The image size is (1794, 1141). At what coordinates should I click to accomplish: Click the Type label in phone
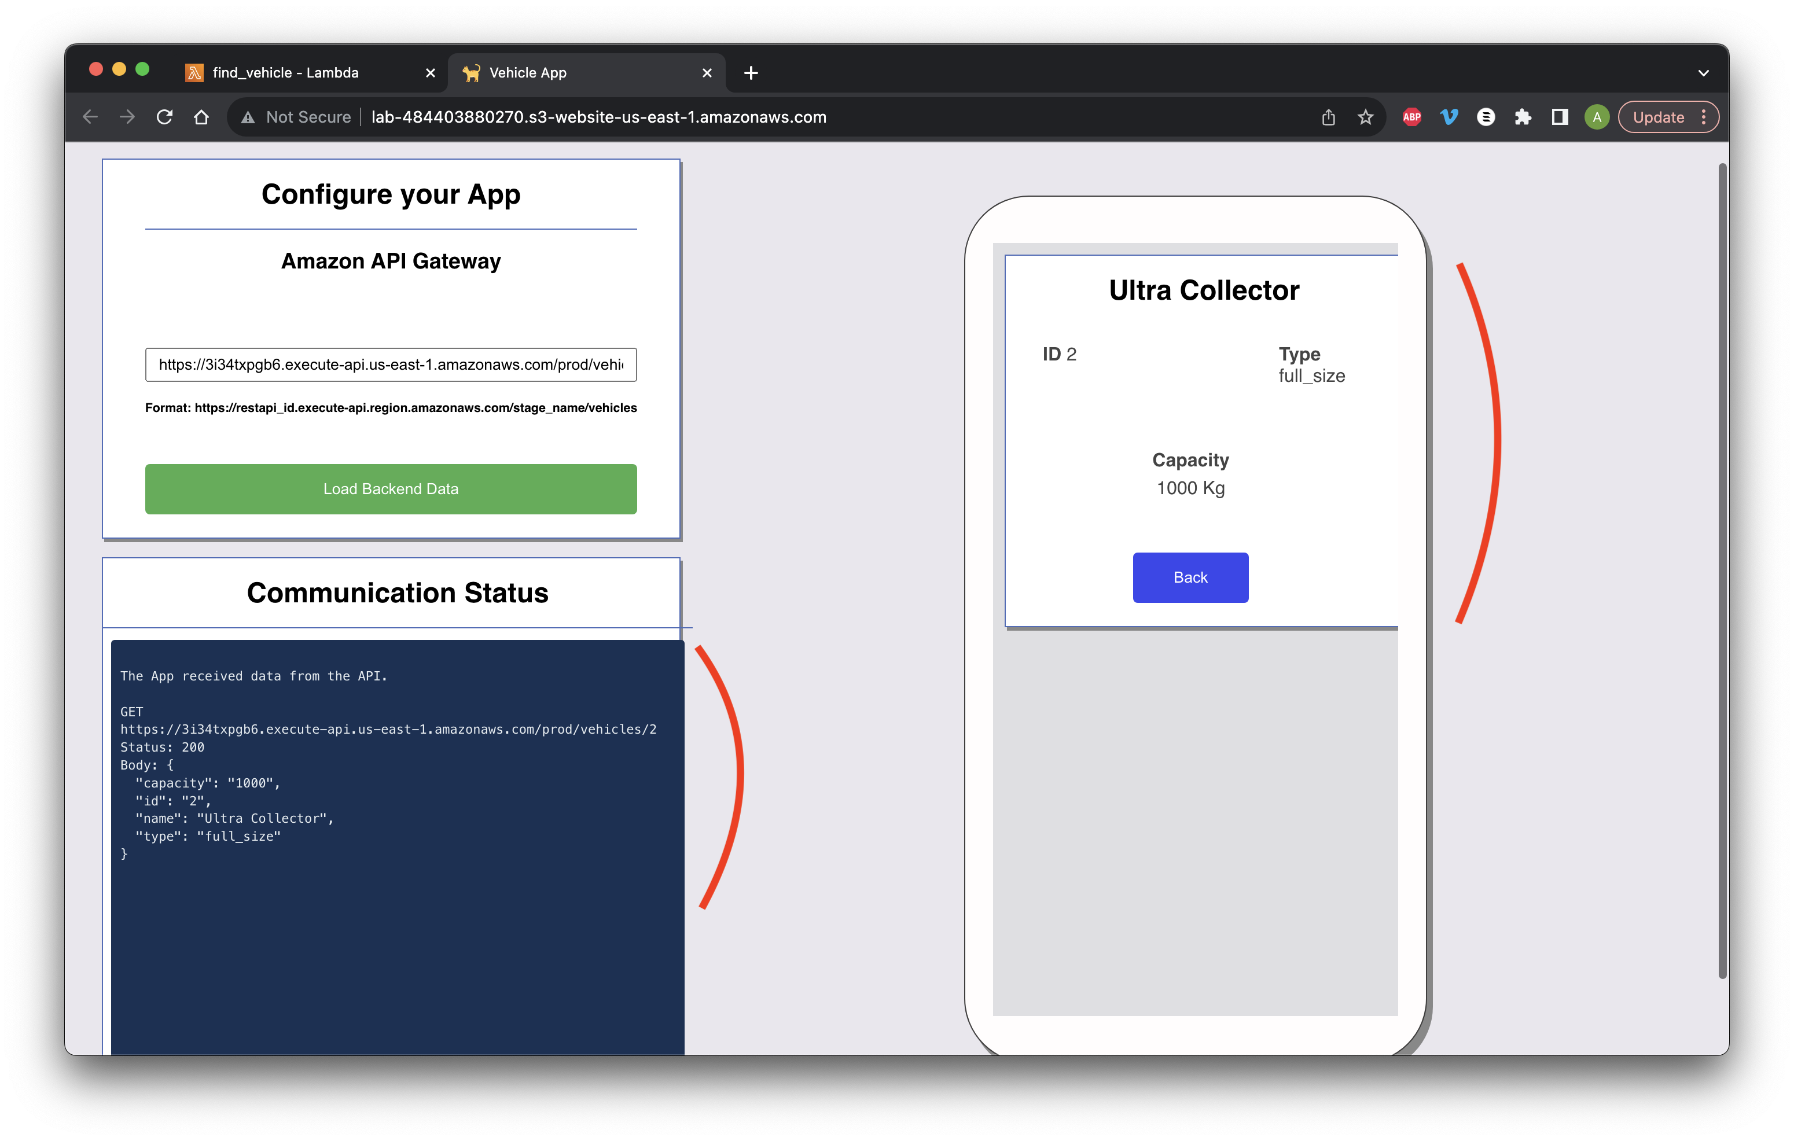click(x=1299, y=354)
